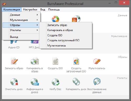Open the Аудио CD music notes icon
Viewport: 131px width, 101px height.
14,41
